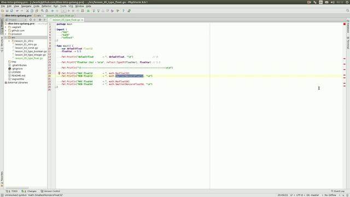Click the Copy toolbar icon

[x=32, y=11]
